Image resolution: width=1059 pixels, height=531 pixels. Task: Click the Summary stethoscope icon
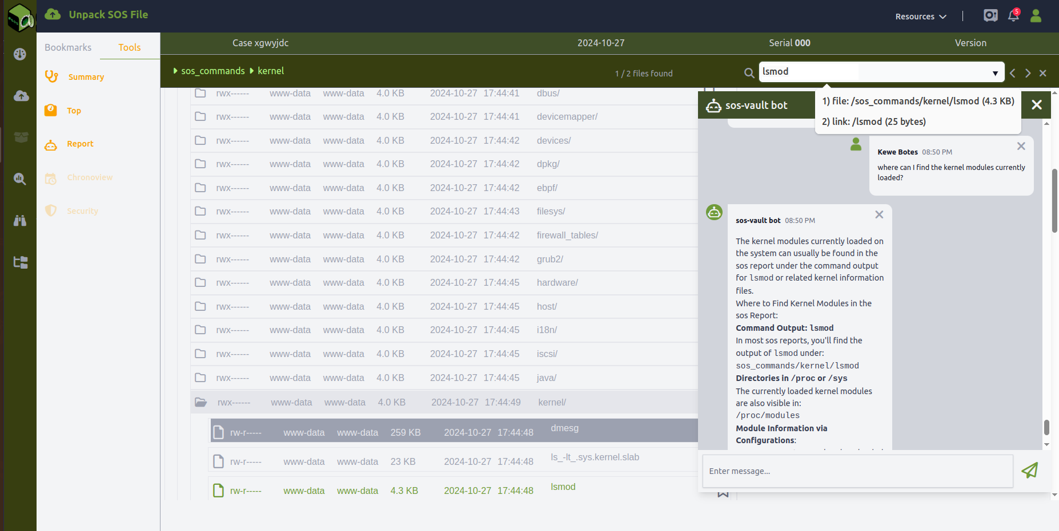tap(51, 76)
